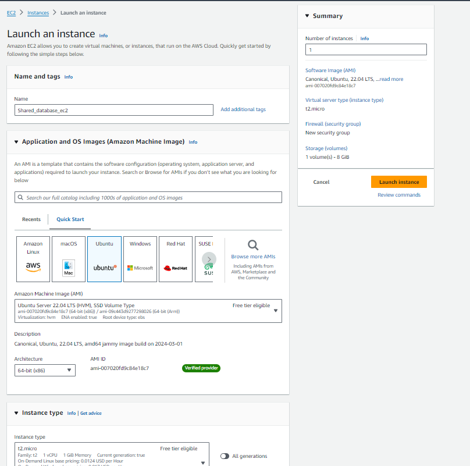Select the Amazon Linux AMI tile
The image size is (470, 466).
(33, 259)
